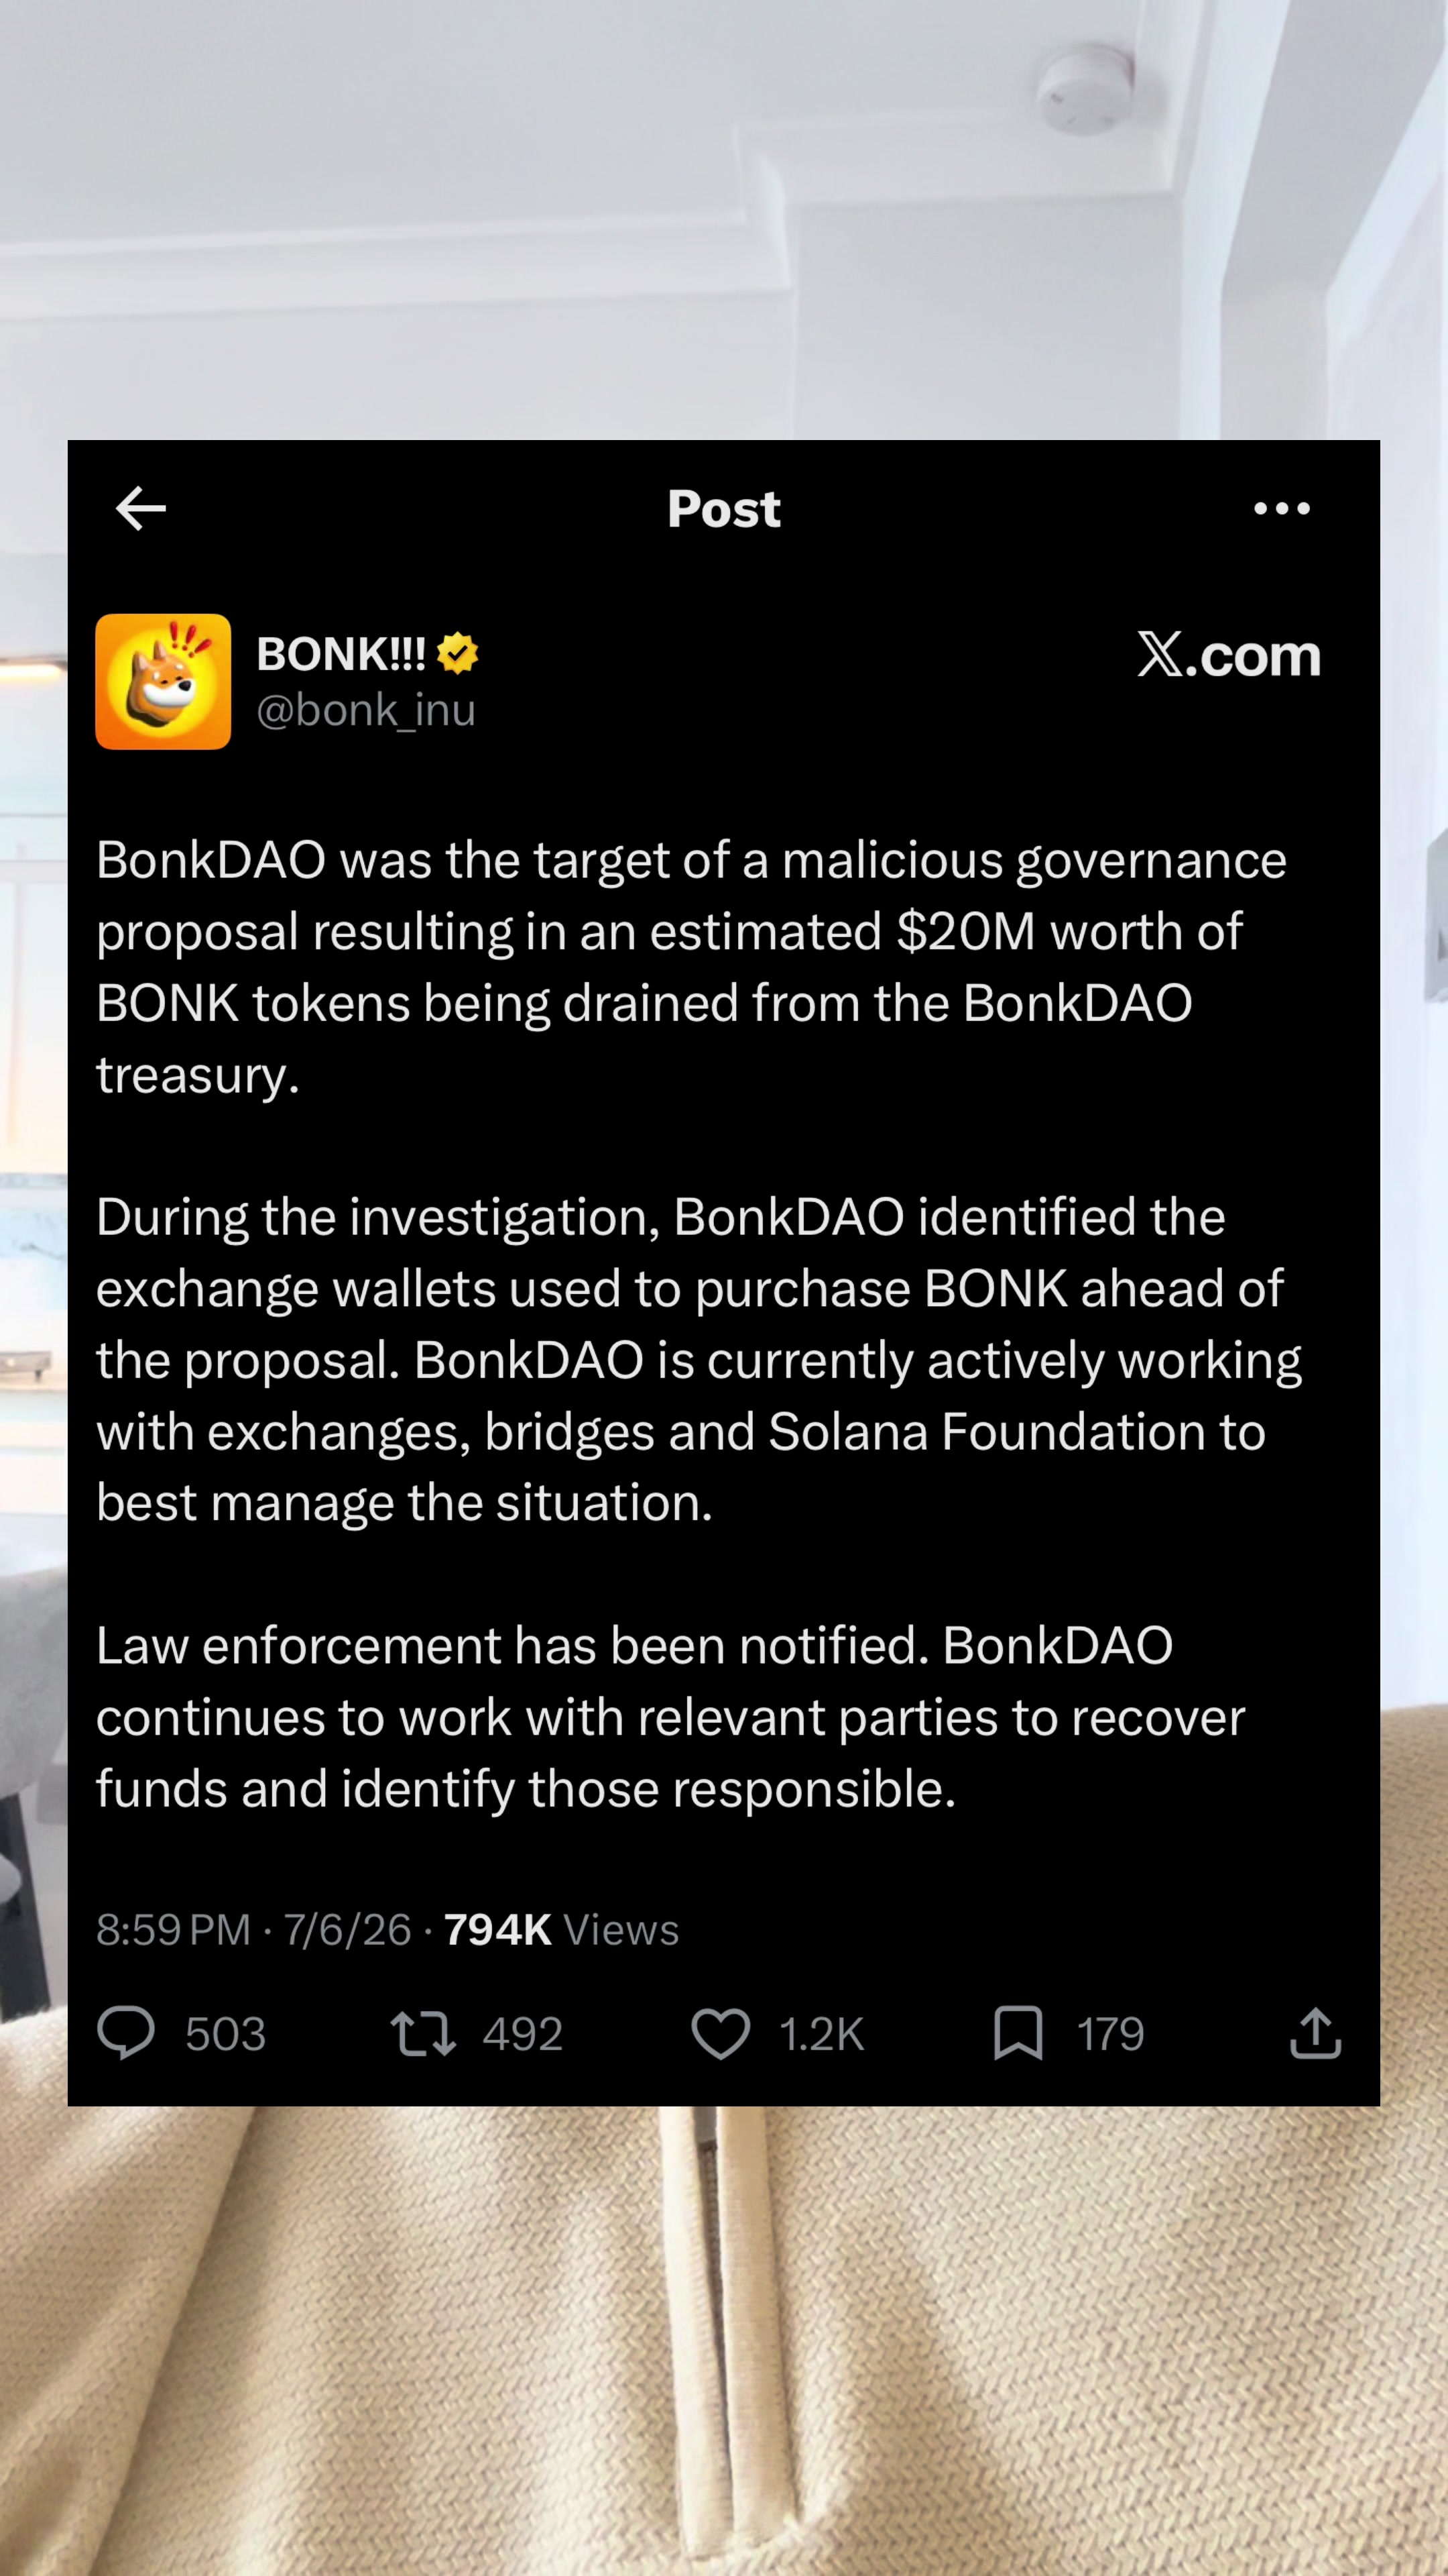Open the BONK!!! profile avatar
1448x2576 pixels.
pyautogui.click(x=163, y=681)
